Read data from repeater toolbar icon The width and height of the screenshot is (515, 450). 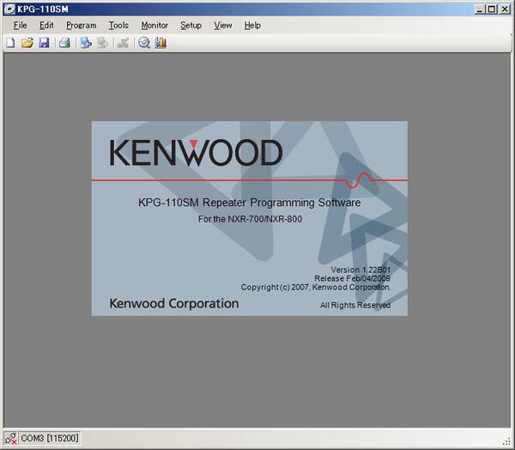pos(86,43)
